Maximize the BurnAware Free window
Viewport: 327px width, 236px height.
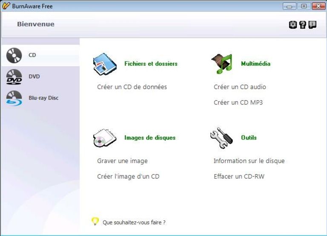(304, 6)
